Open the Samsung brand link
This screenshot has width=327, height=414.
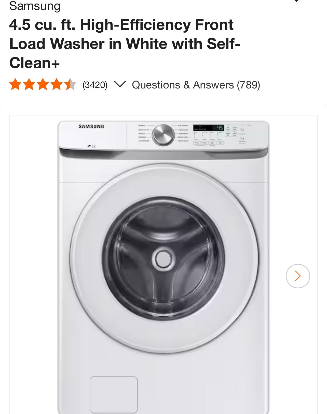point(35,6)
